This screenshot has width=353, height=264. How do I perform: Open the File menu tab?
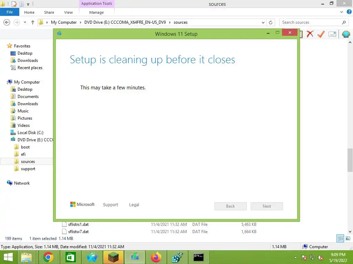click(x=10, y=12)
